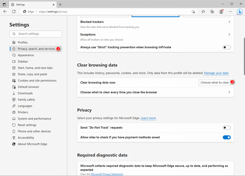The height and width of the screenshot is (176, 245).
Task: Click into the Search settings field
Action: pyautogui.click(x=36, y=34)
